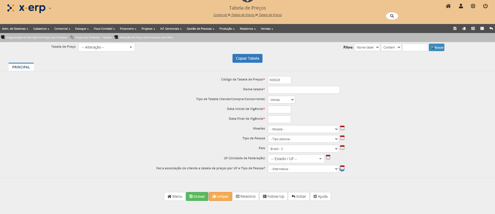495x214 pixels.
Task: Expand the Tipo de Tabela Venda dropdown
Action: 281,100
